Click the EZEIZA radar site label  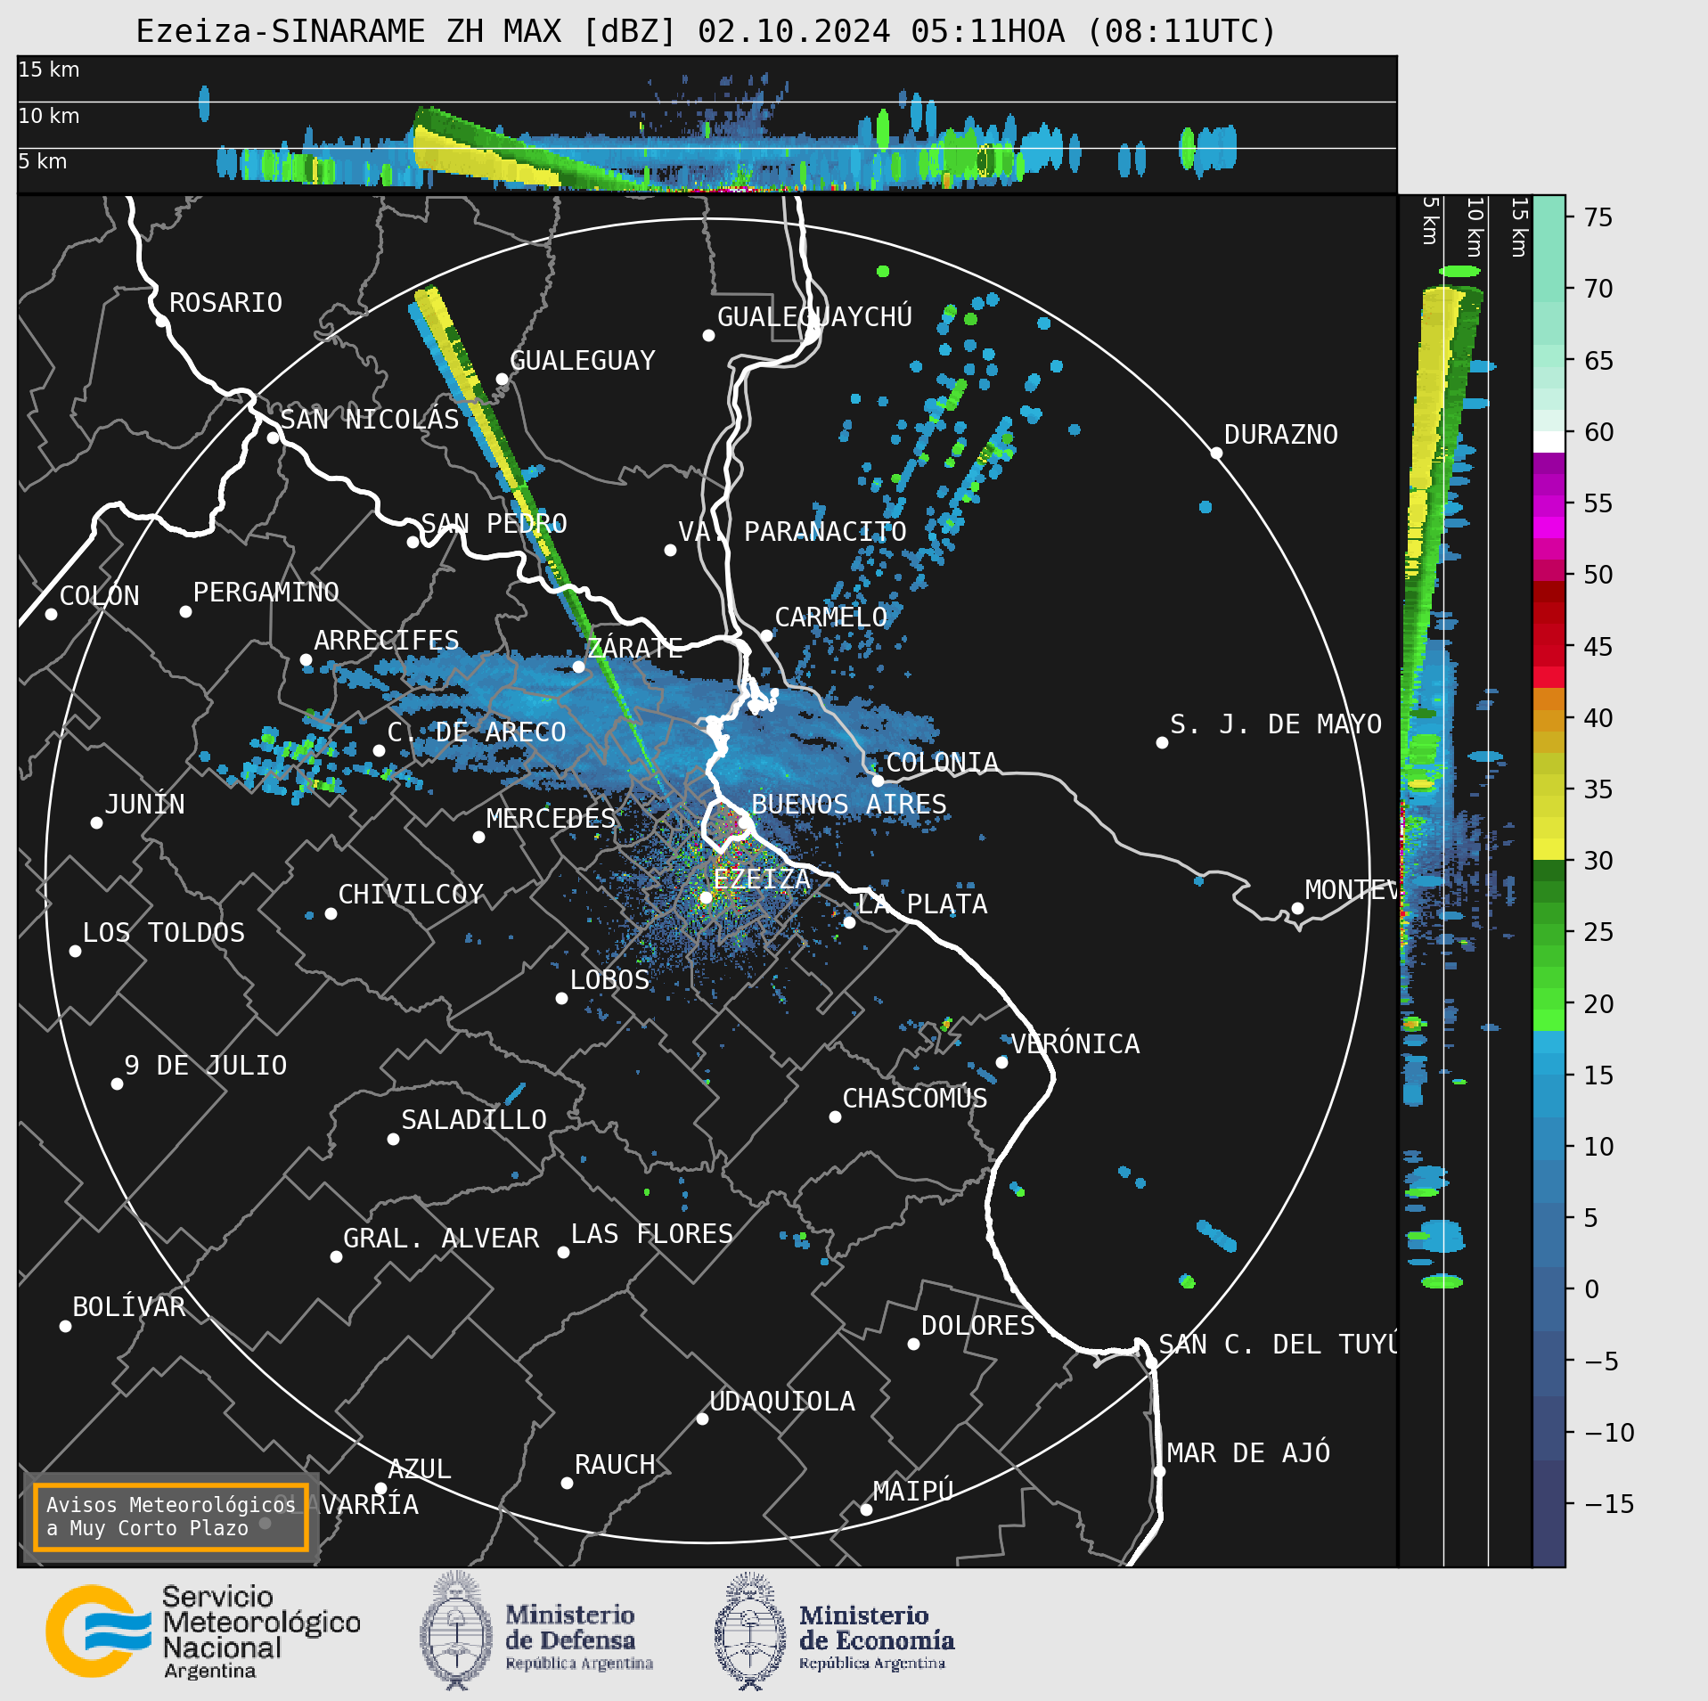click(762, 879)
